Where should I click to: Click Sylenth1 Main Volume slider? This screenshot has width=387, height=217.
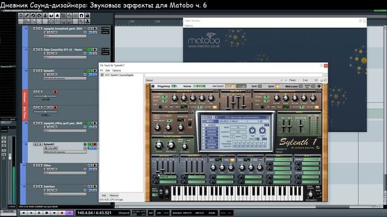pyautogui.click(x=301, y=126)
